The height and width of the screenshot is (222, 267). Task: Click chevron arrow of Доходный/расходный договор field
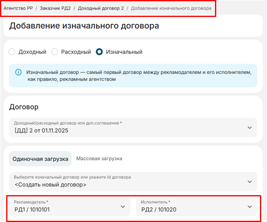pos(249,127)
